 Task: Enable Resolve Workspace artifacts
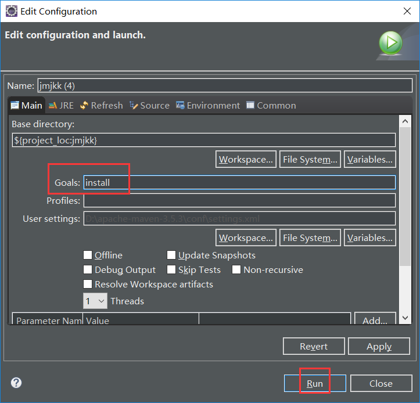coord(88,284)
